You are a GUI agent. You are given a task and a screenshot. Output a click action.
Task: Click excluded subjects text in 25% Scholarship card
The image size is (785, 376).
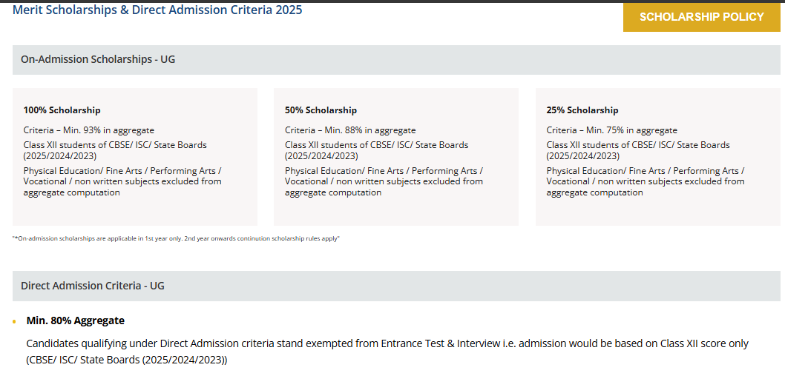point(646,181)
